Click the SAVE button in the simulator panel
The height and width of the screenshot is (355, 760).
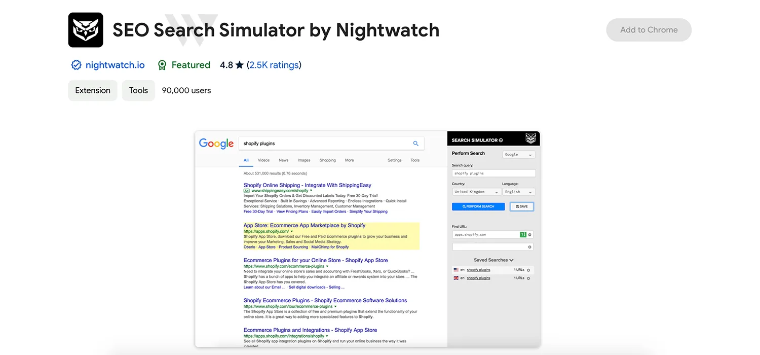[x=522, y=206]
